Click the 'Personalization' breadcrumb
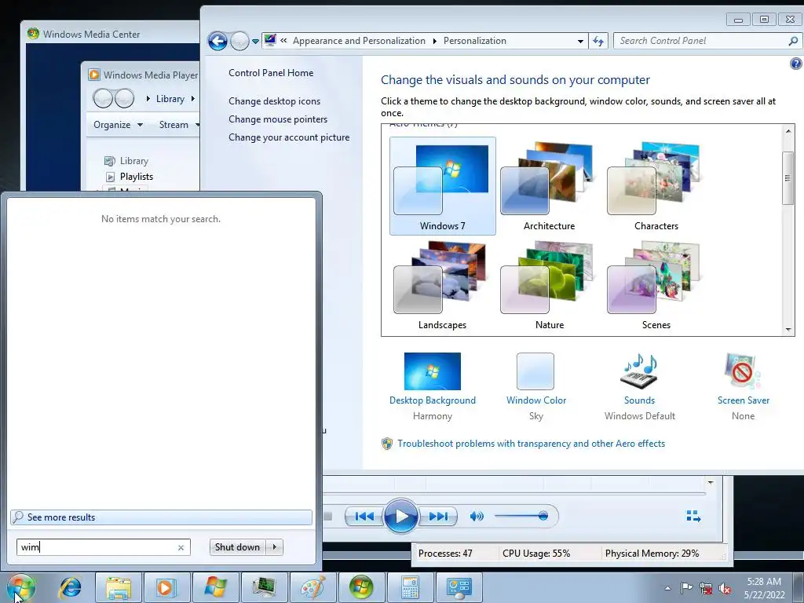Viewport: 804px width, 603px height. (474, 41)
